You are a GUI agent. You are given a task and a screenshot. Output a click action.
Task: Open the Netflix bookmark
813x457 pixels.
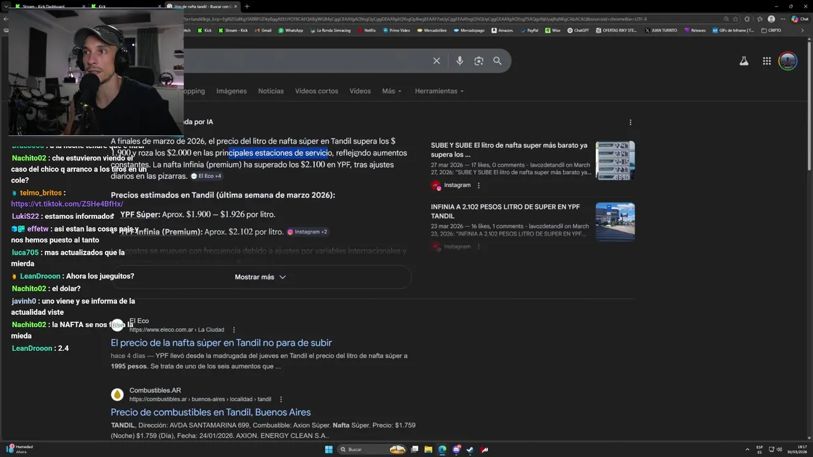tap(366, 30)
